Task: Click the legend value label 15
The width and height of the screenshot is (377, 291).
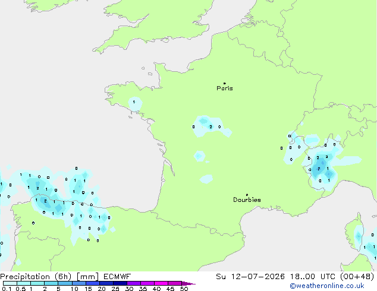Action: (x=88, y=289)
